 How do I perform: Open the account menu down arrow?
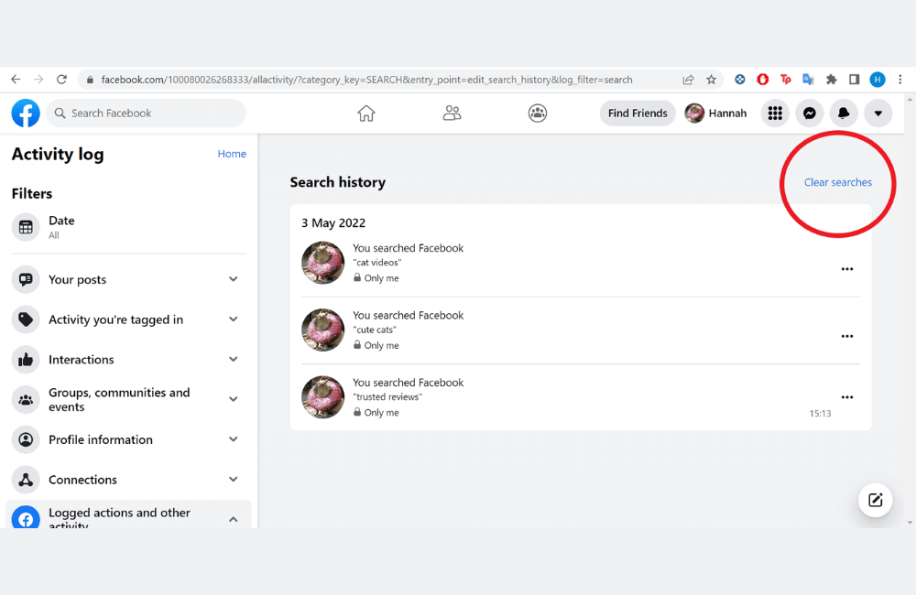point(878,113)
